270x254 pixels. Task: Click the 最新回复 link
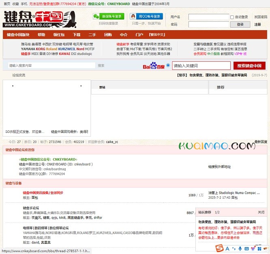coord(261,142)
